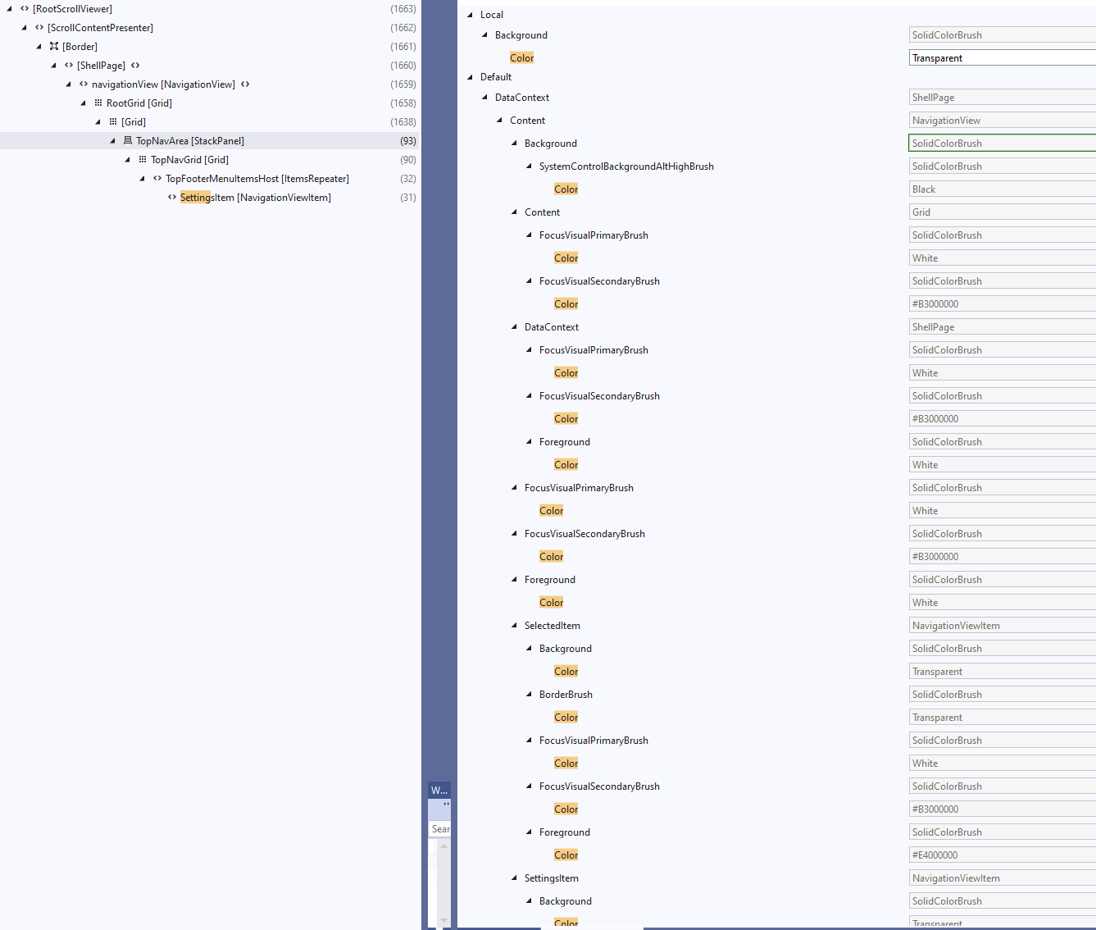The image size is (1096, 930).
Task: Click the <> icon after [ShellPage]
Action: click(x=134, y=65)
